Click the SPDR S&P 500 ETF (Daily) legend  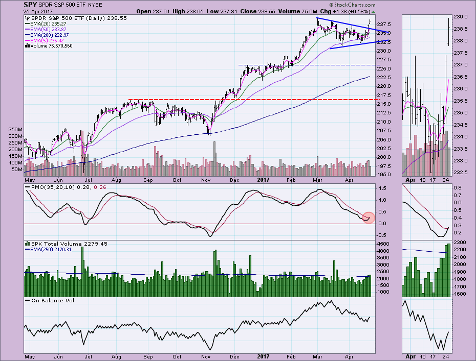pos(76,18)
